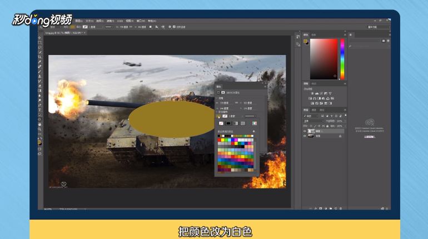This screenshot has width=428, height=239.
Task: Add a Black & White adjustment
Action: coord(319,98)
